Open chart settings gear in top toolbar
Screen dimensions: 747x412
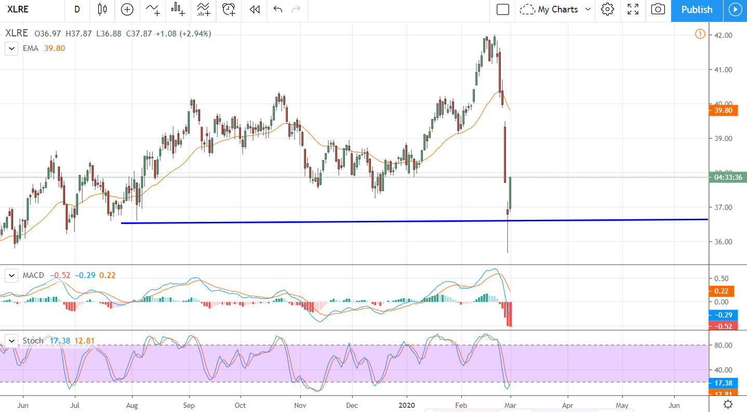pyautogui.click(x=607, y=9)
